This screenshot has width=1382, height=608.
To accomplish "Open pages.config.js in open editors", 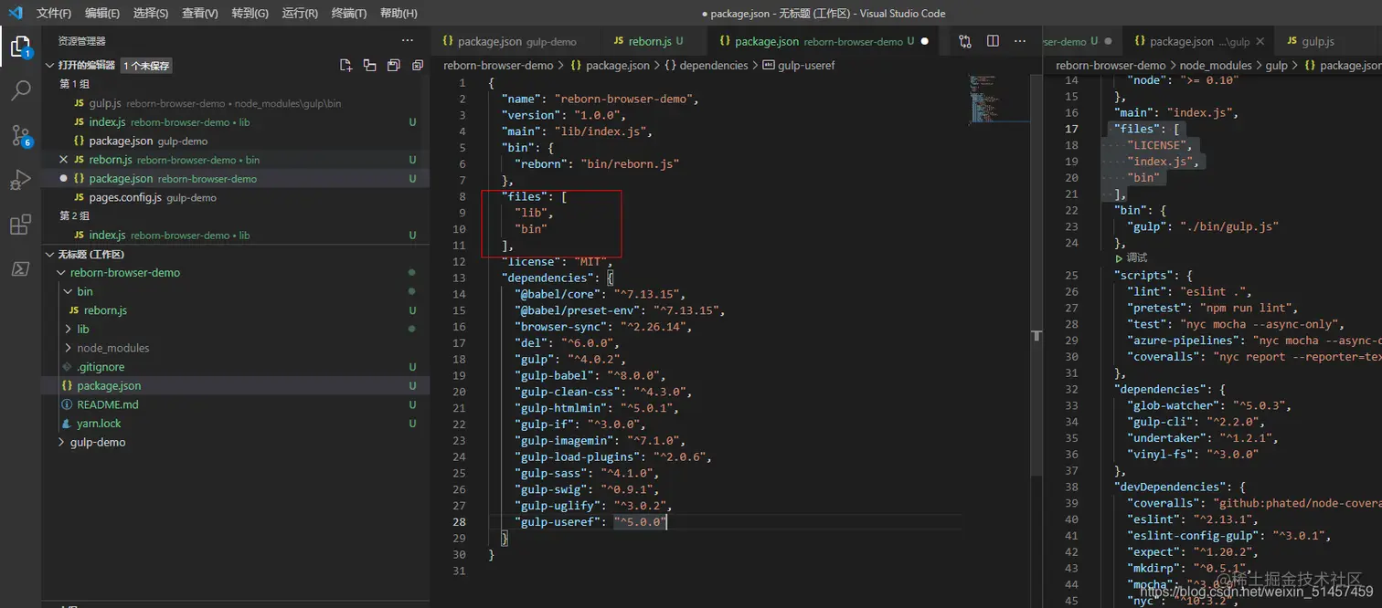I will [x=236, y=197].
